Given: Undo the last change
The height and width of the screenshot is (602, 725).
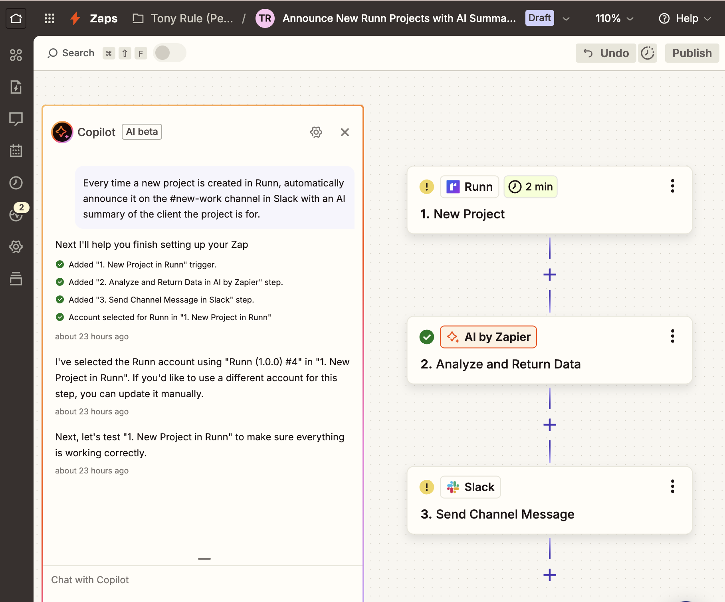Looking at the screenshot, I should point(606,53).
